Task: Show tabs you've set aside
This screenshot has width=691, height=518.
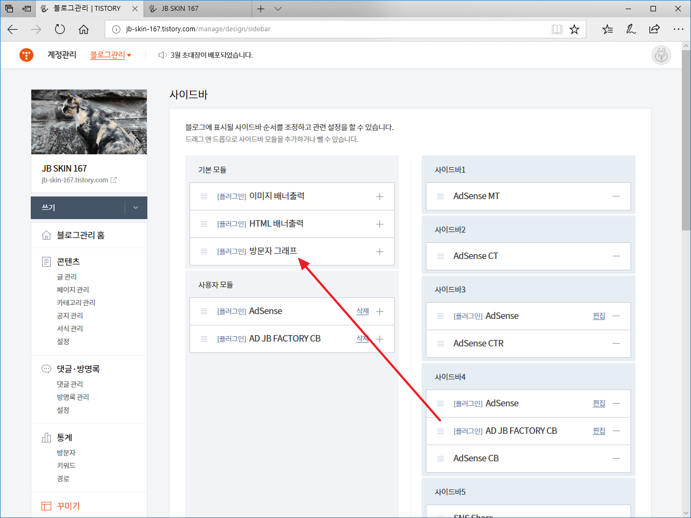Action: click(x=9, y=9)
